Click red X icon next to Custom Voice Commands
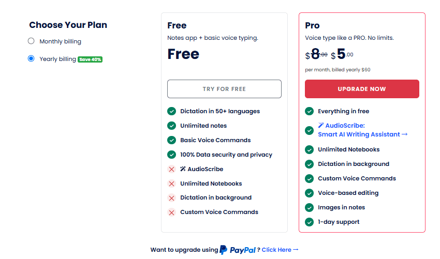440x259 pixels. 171,212
